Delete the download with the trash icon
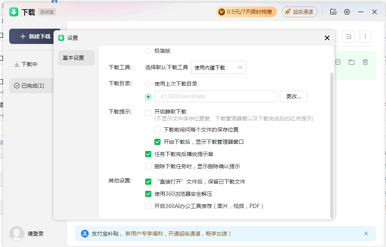This screenshot has width=386, height=247. pyautogui.click(x=365, y=62)
